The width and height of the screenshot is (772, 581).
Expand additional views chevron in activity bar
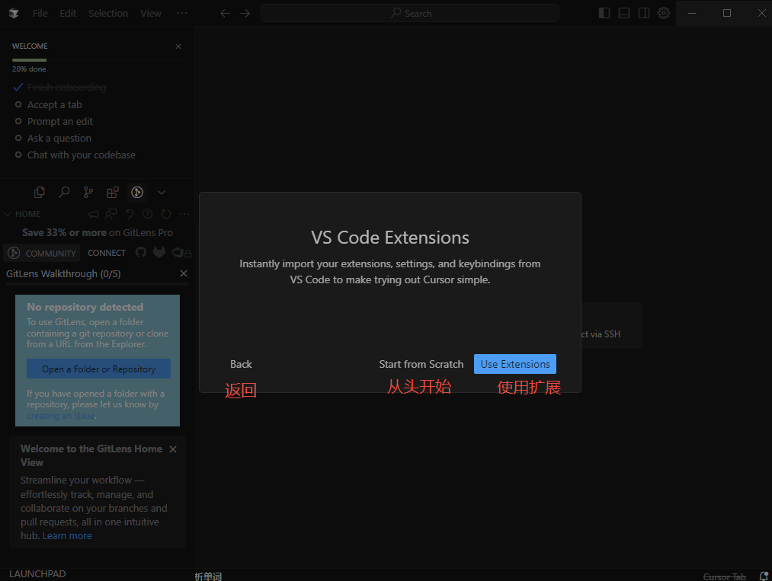(162, 193)
